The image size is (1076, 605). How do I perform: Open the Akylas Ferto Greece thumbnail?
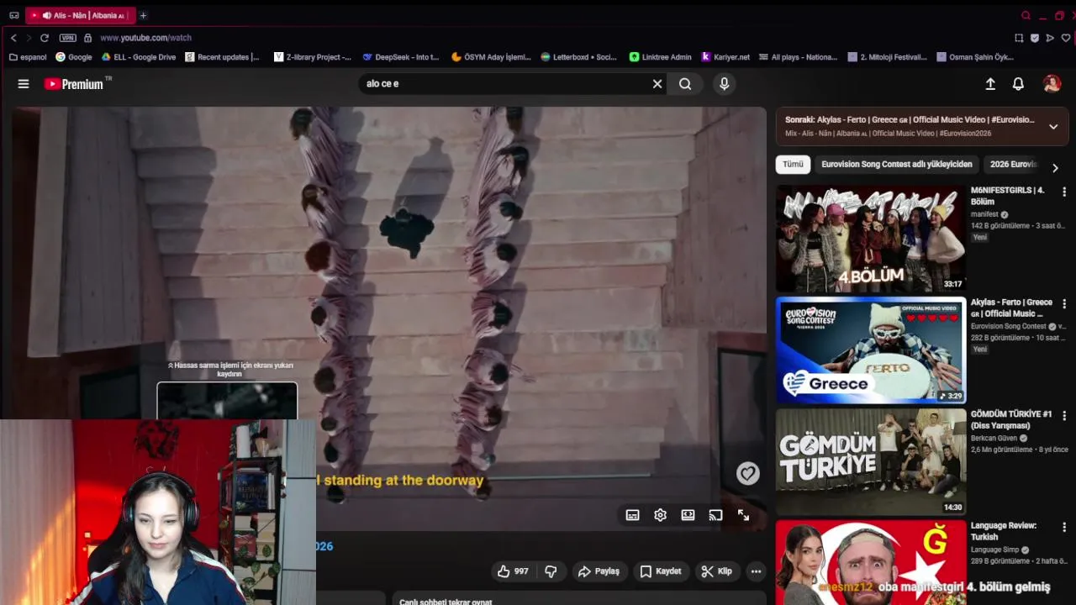coord(871,350)
